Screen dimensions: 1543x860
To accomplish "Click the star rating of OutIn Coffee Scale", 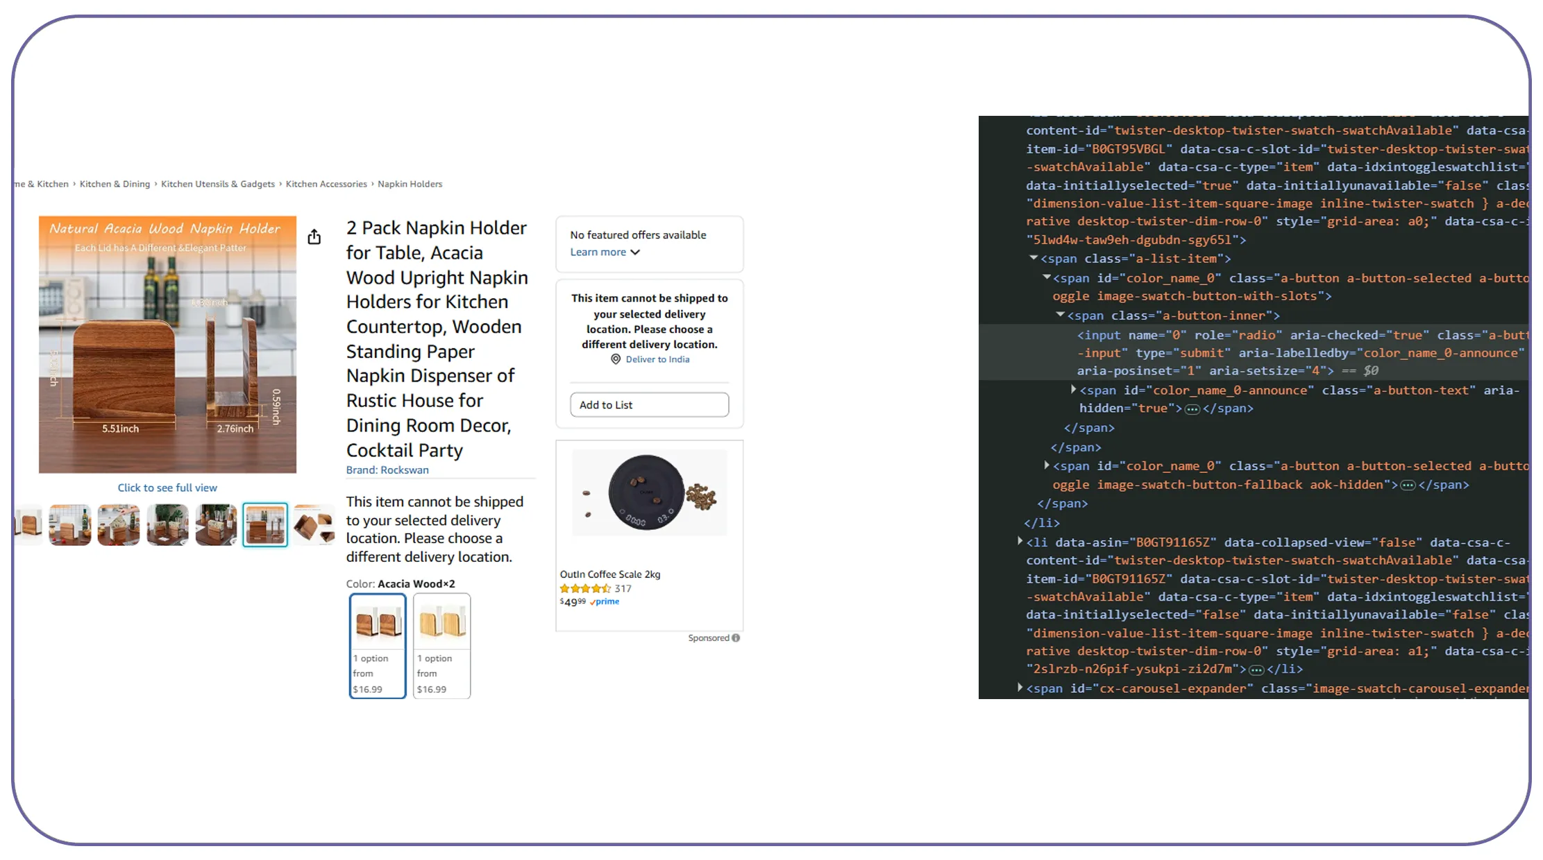I will [x=585, y=589].
